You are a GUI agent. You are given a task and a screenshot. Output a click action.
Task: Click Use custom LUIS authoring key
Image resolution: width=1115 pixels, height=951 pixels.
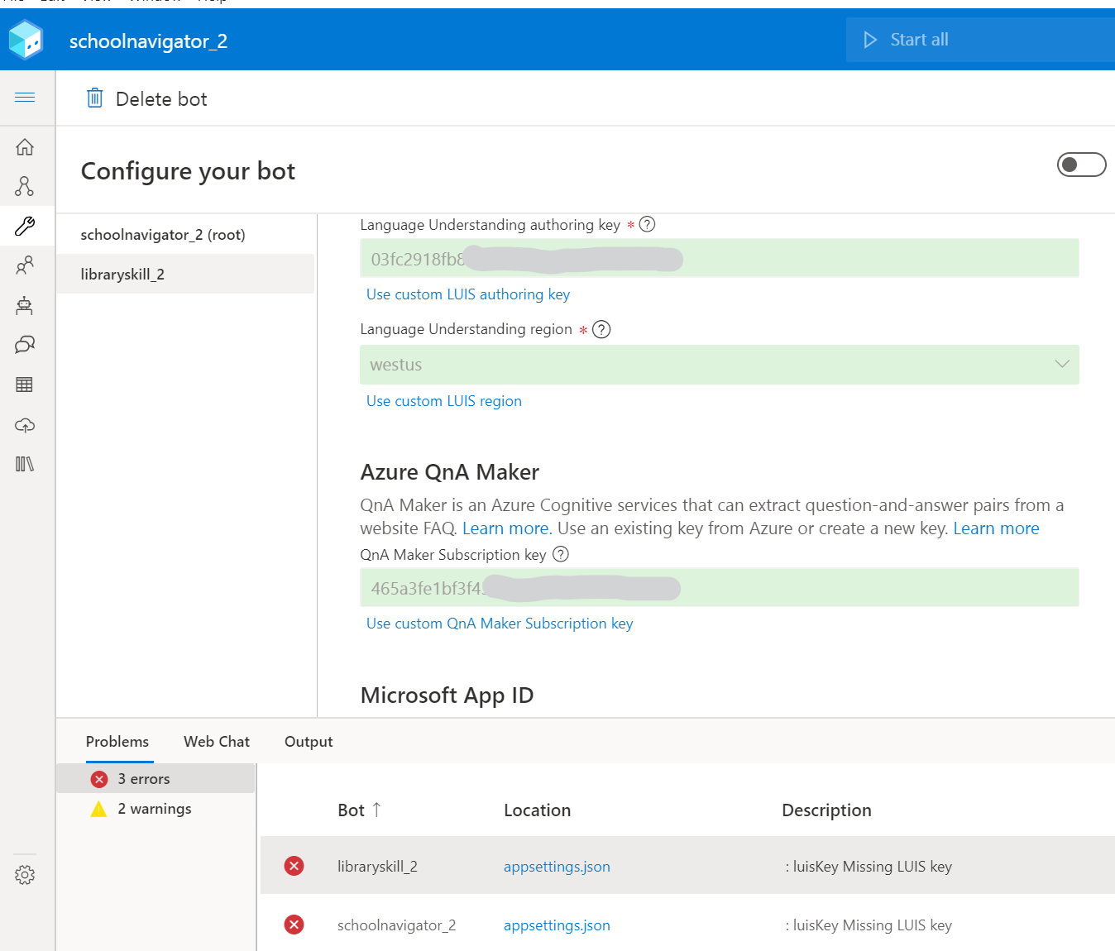coord(468,294)
